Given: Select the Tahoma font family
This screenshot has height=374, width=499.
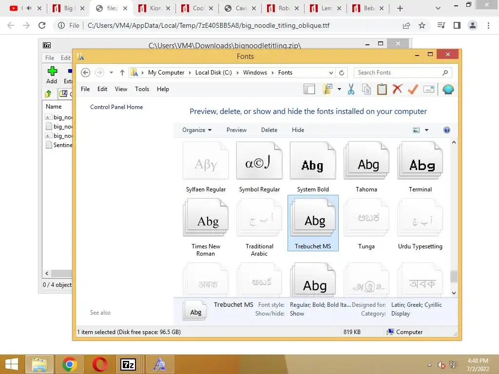Looking at the screenshot, I should coord(366,168).
